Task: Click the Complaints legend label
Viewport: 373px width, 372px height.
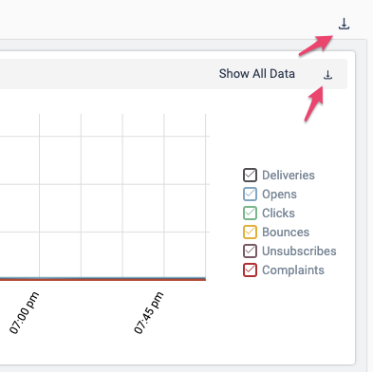Action: pos(293,270)
